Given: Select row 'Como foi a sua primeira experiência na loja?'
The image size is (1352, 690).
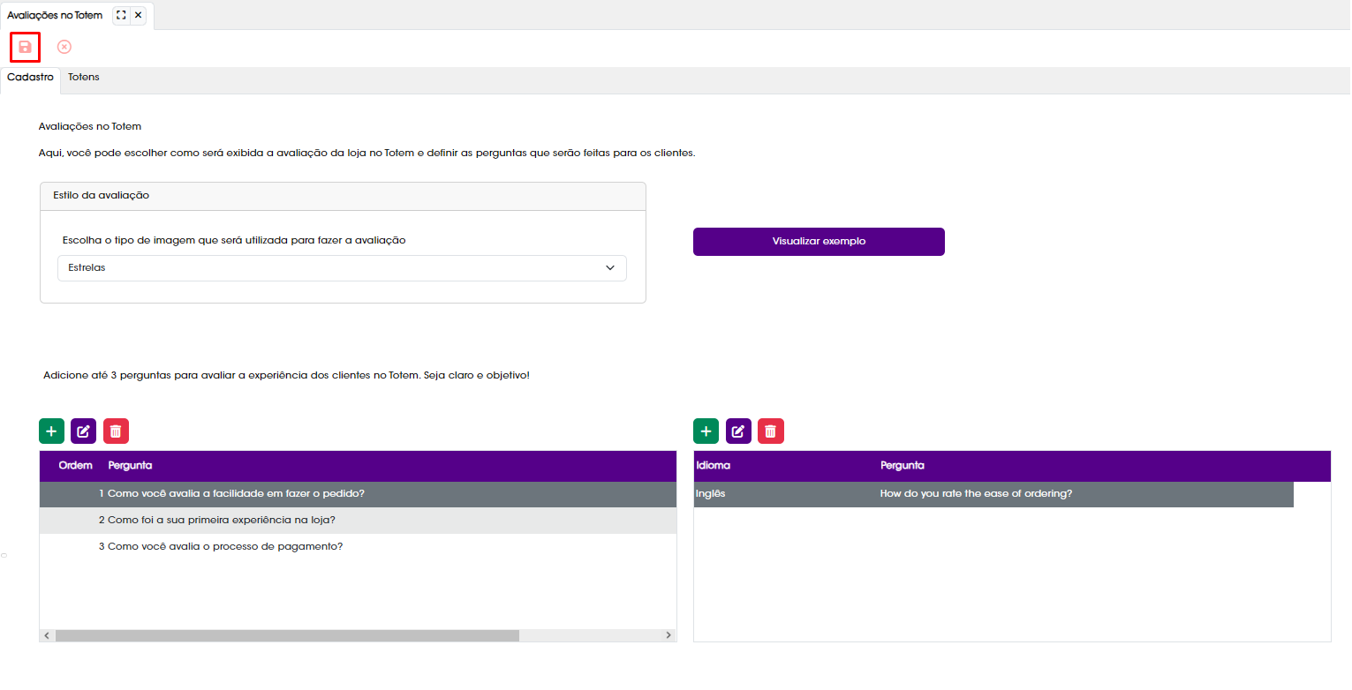Looking at the screenshot, I should [x=358, y=521].
